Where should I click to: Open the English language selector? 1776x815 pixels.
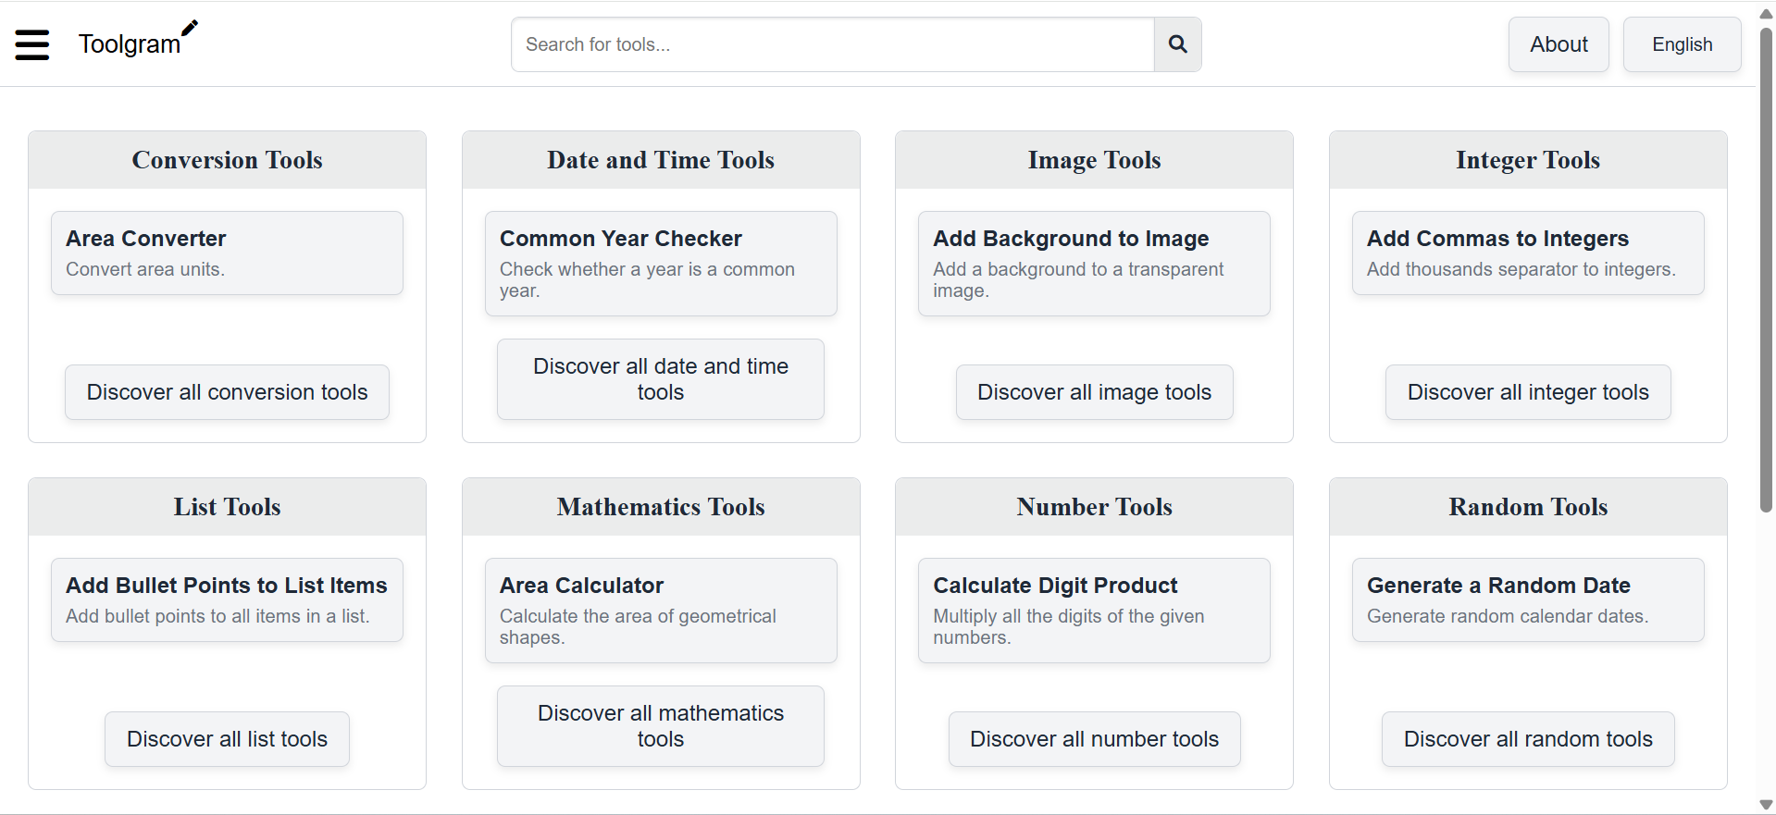pyautogui.click(x=1682, y=44)
